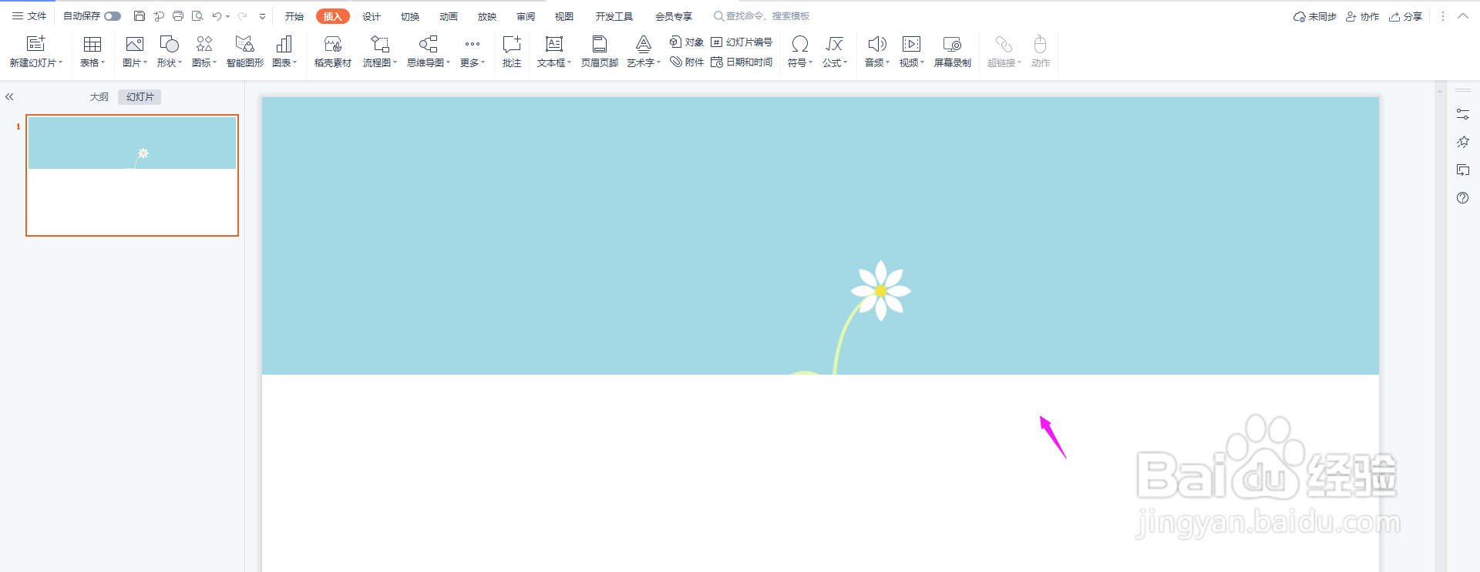Insert a table with the 表格 icon
The image size is (1480, 572).
tap(92, 44)
